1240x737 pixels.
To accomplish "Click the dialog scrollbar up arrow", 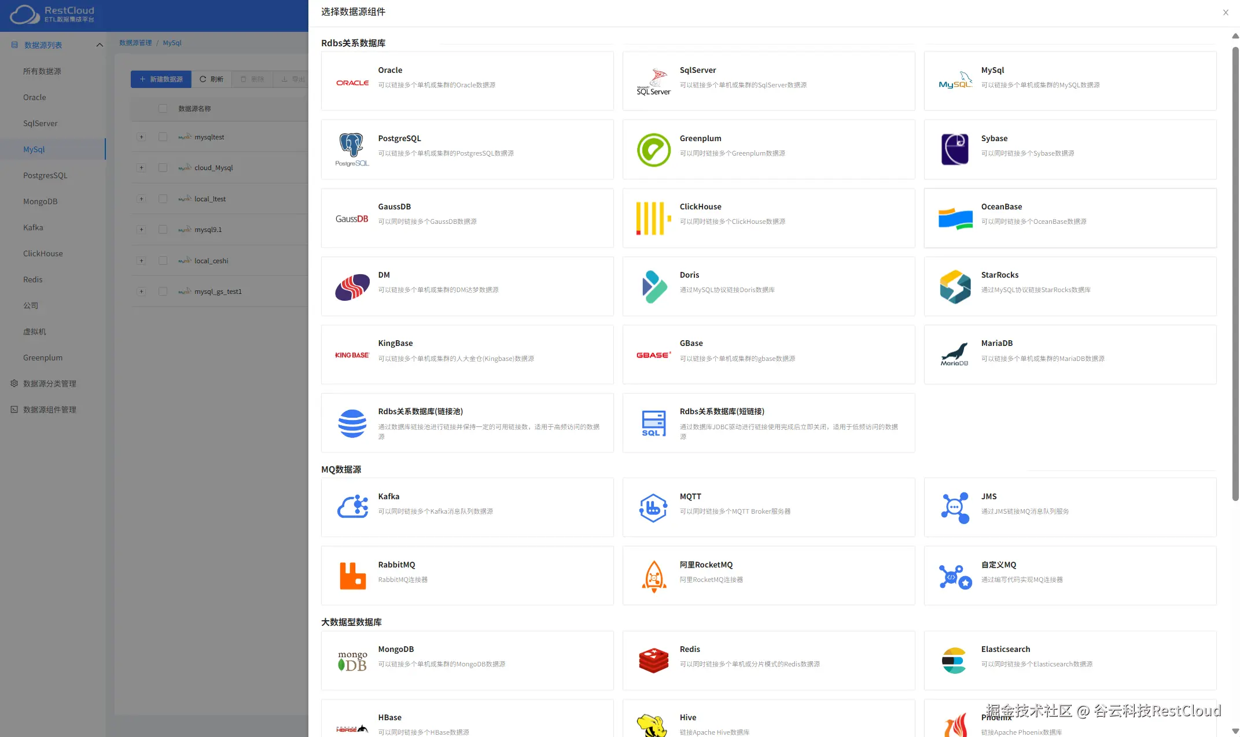I will 1235,36.
